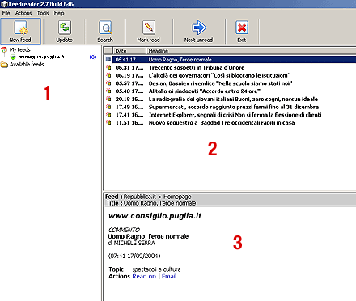The width and height of the screenshot is (356, 301).
Task: Open the Help menu
Action: point(59,13)
